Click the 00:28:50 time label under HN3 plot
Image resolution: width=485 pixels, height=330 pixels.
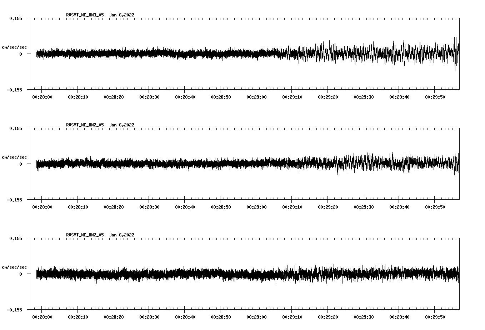[x=221, y=97]
